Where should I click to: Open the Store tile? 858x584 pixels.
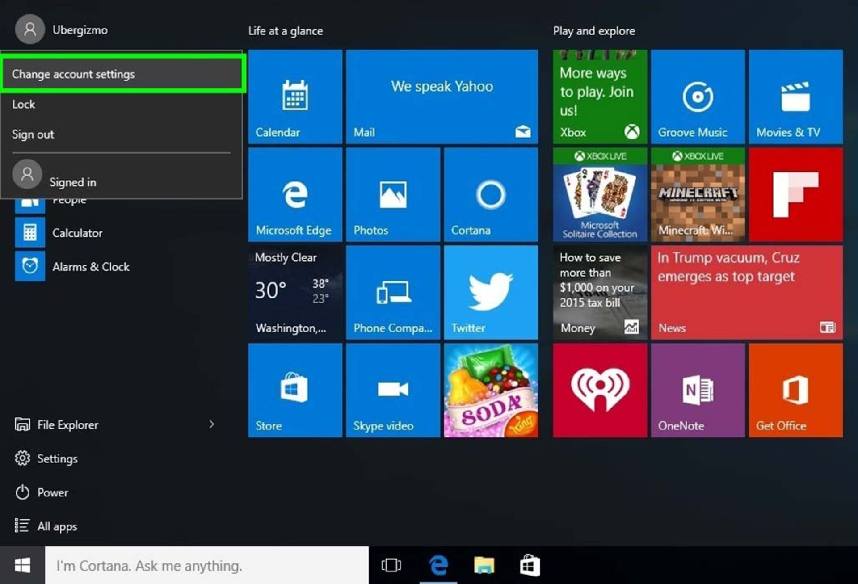point(295,390)
